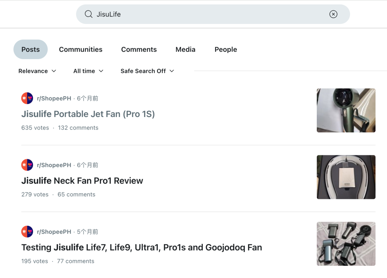Click the 195 votes text

click(x=34, y=261)
